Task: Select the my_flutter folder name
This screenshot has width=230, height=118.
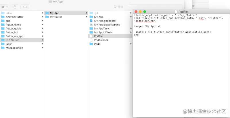Action: (56, 17)
